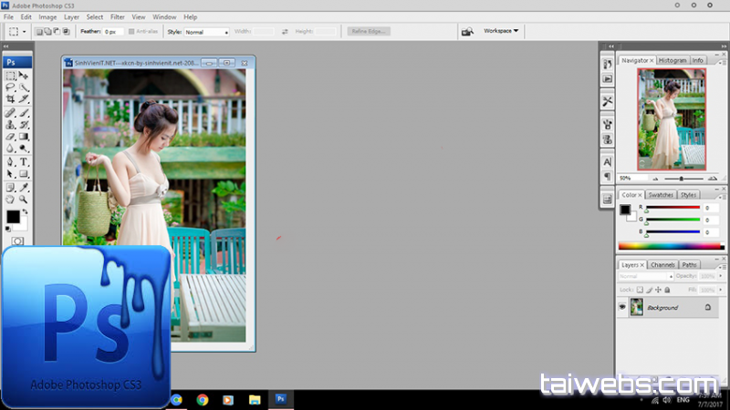Switch to the Swatches tab
The width and height of the screenshot is (730, 410).
click(660, 195)
